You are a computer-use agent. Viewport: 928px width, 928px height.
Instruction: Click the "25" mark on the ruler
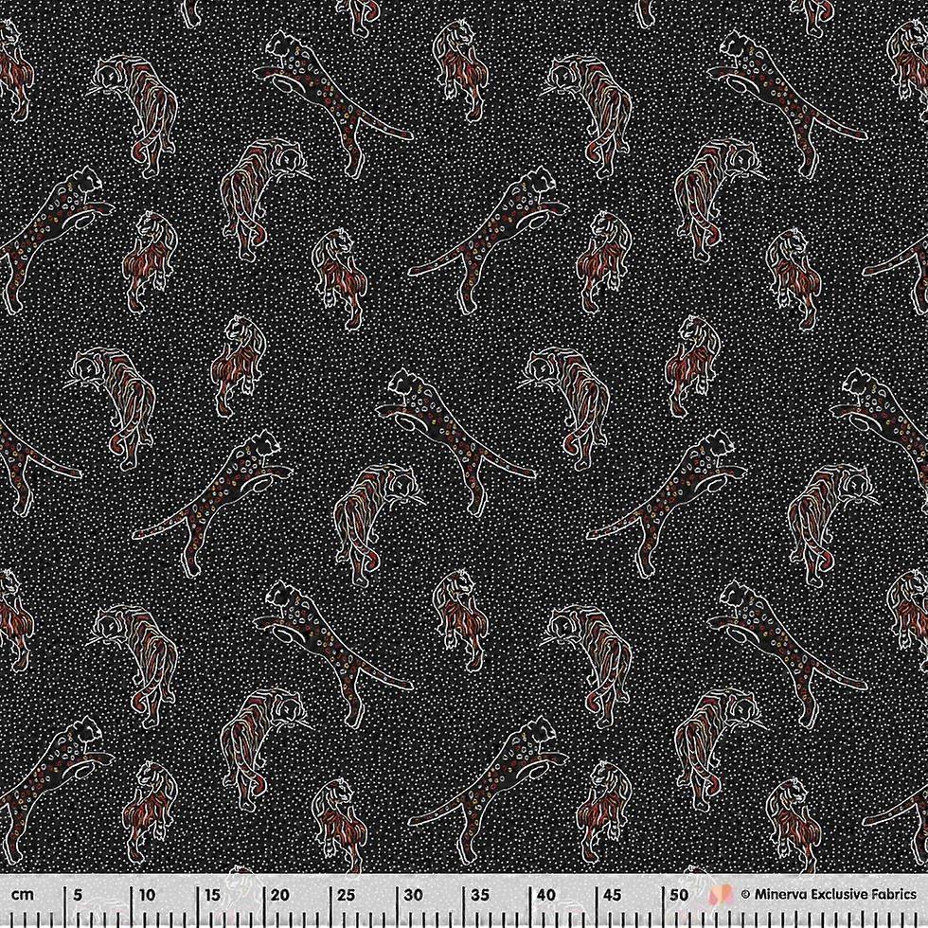(347, 894)
